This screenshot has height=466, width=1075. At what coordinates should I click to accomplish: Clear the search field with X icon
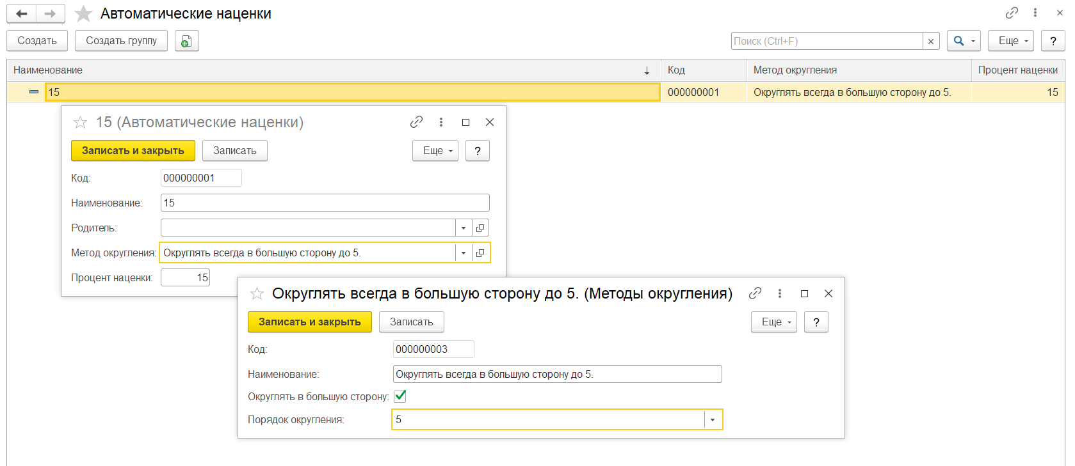coord(931,41)
